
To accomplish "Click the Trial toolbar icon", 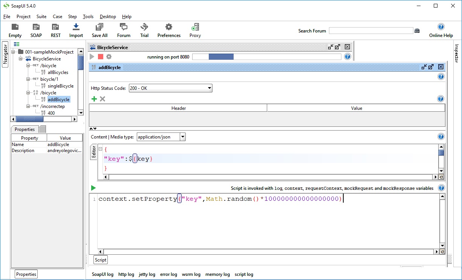I will click(144, 31).
